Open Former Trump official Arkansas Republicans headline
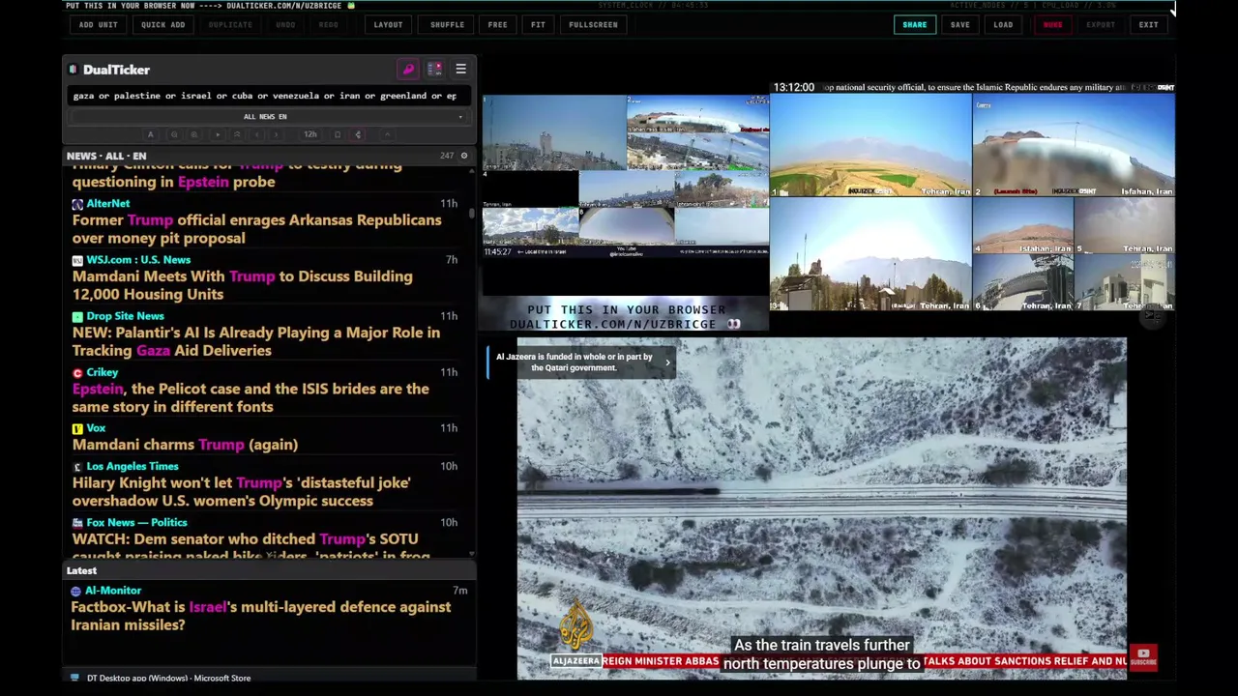This screenshot has width=1238, height=696. coord(256,229)
